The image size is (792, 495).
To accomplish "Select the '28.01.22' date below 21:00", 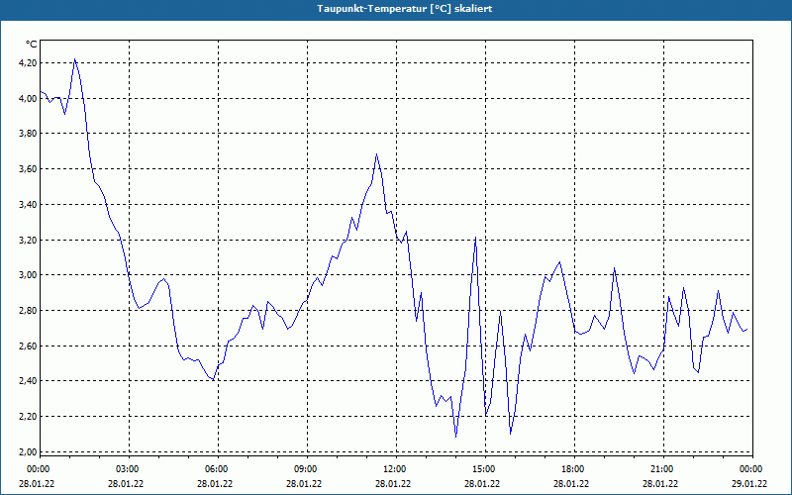I will click(x=660, y=483).
